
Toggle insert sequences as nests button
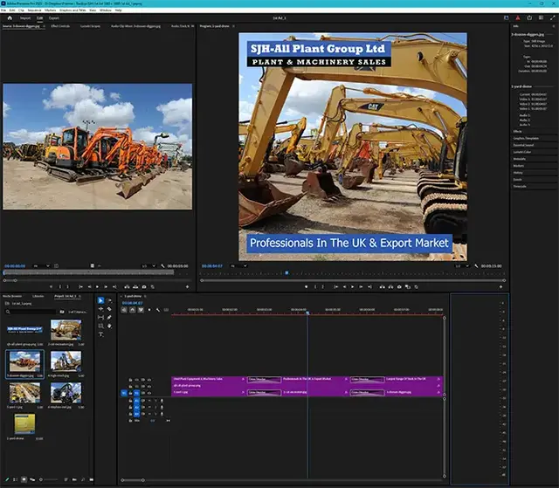coord(124,310)
